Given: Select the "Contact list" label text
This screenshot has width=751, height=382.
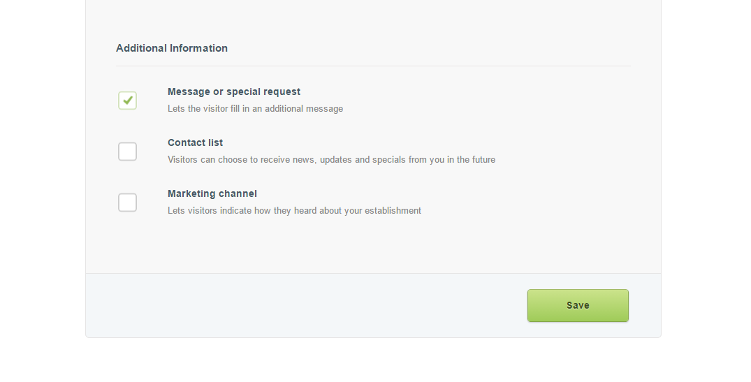Looking at the screenshot, I should 195,142.
